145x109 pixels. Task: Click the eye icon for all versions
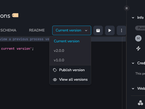pos(55,80)
